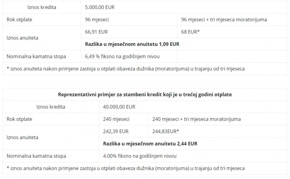Select 'Nominalna kamatna stopa' label beside 4.00%
This screenshot has width=290, height=179.
pos(36,156)
